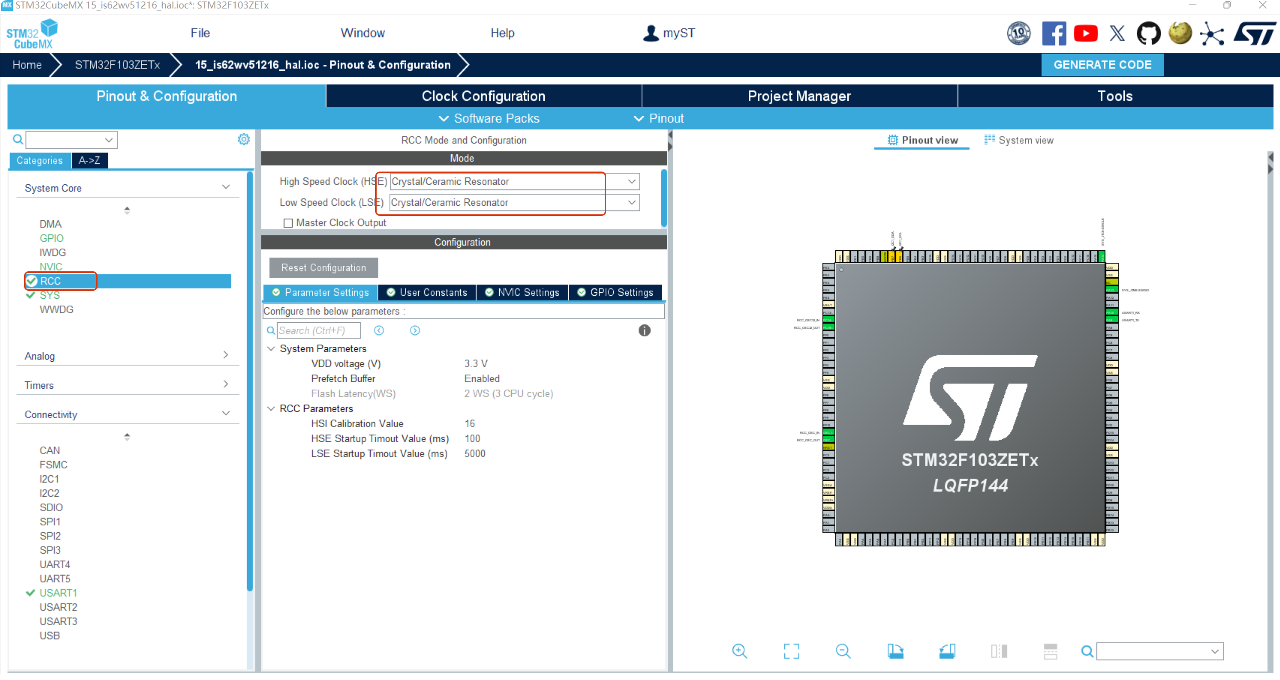Viewport: 1280px width, 680px height.
Task: Switch to the Project Manager tab
Action: 799,96
